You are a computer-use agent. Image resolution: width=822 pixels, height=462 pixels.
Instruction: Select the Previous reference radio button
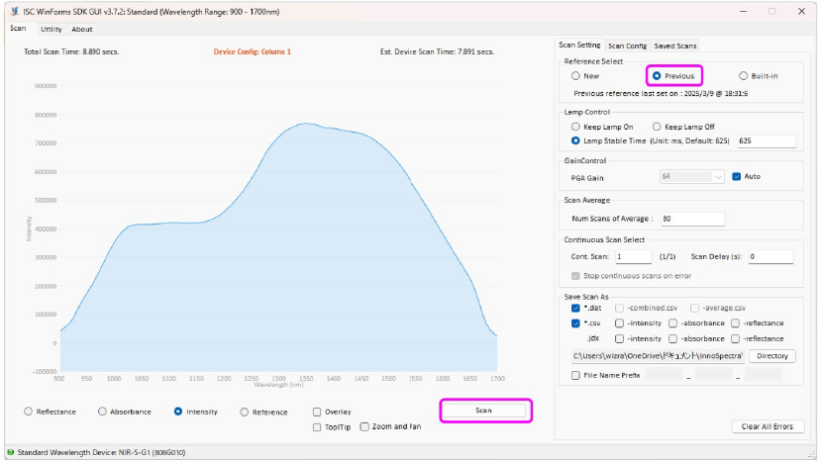pyautogui.click(x=657, y=75)
